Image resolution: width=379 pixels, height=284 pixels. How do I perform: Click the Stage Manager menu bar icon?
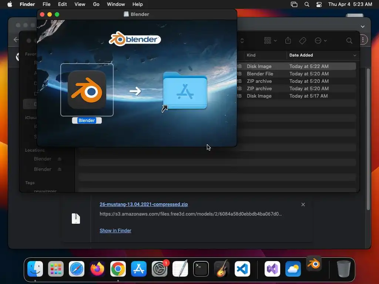(294, 4)
